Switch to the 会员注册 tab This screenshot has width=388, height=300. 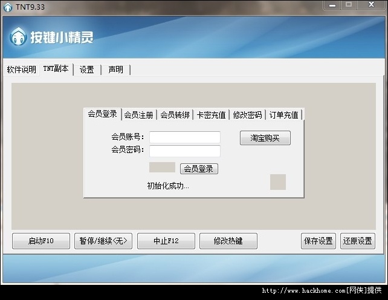point(138,115)
